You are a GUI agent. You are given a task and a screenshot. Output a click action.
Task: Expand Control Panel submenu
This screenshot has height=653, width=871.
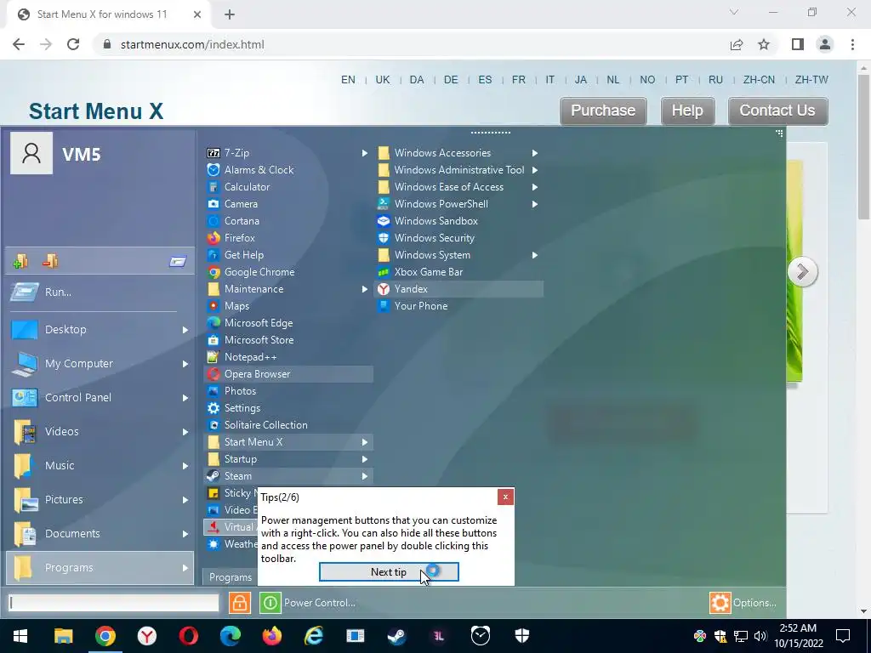pyautogui.click(x=100, y=398)
